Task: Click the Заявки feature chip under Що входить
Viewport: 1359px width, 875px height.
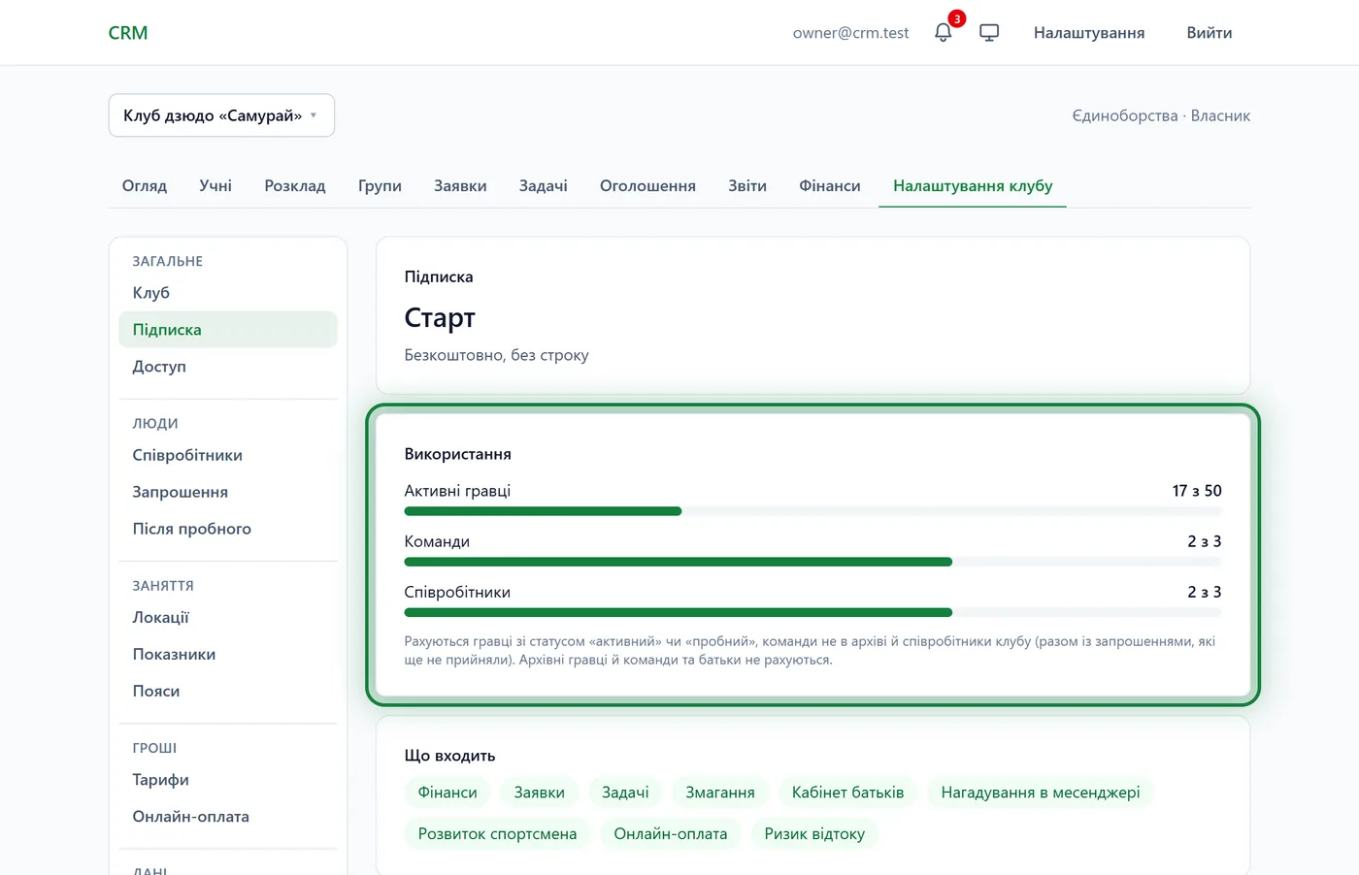Action: (x=539, y=793)
